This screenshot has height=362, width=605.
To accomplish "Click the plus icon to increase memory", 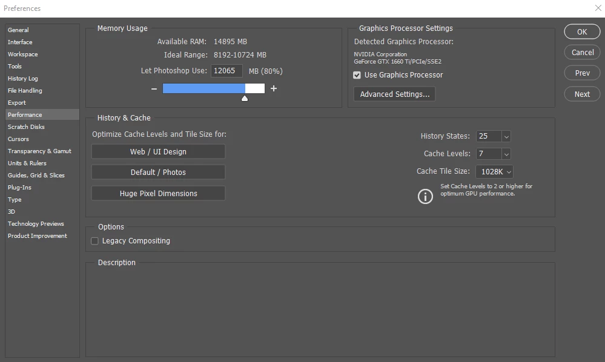I will click(x=274, y=88).
